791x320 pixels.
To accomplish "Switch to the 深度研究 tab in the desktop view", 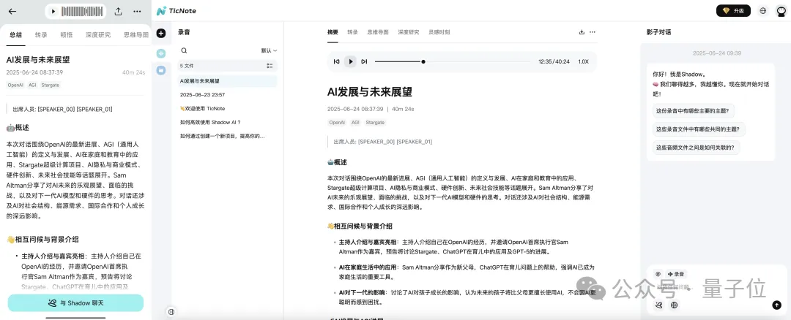I will tap(408, 32).
